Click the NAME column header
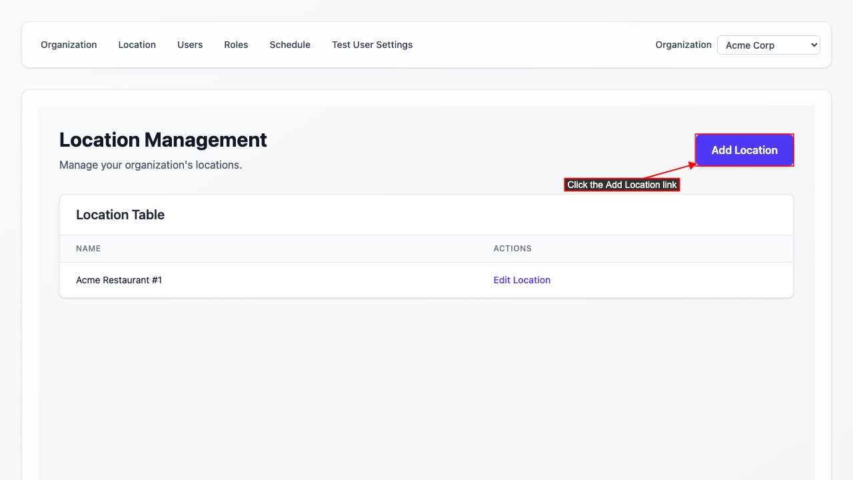The height and width of the screenshot is (480, 853). pos(89,248)
